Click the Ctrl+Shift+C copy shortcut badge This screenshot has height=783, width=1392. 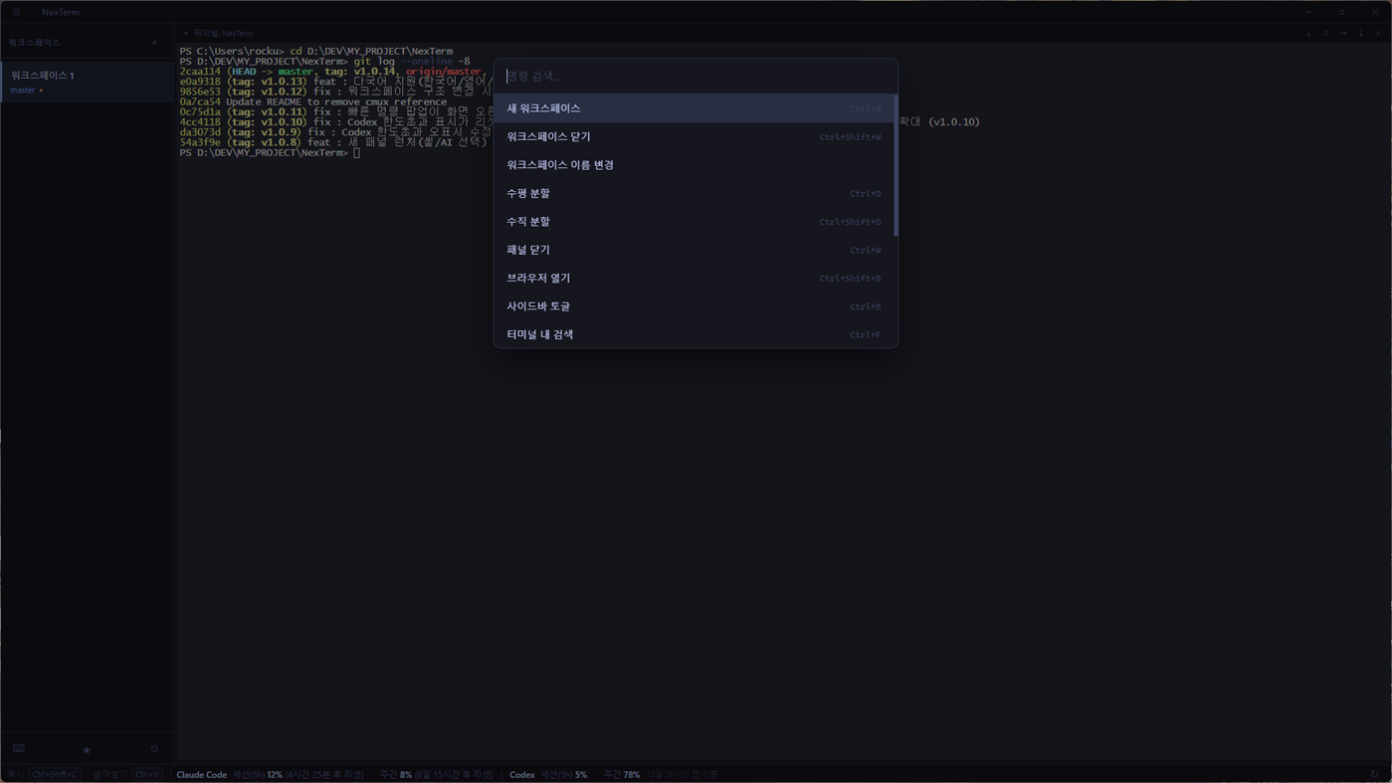(x=55, y=774)
